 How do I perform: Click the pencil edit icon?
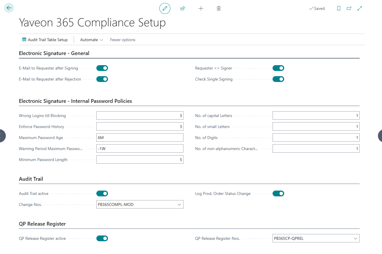click(x=165, y=8)
